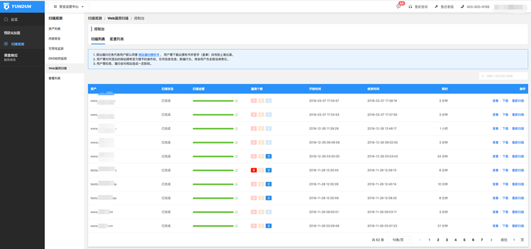
Task: Click 重新扫描 in the first table row
Action: click(518, 100)
